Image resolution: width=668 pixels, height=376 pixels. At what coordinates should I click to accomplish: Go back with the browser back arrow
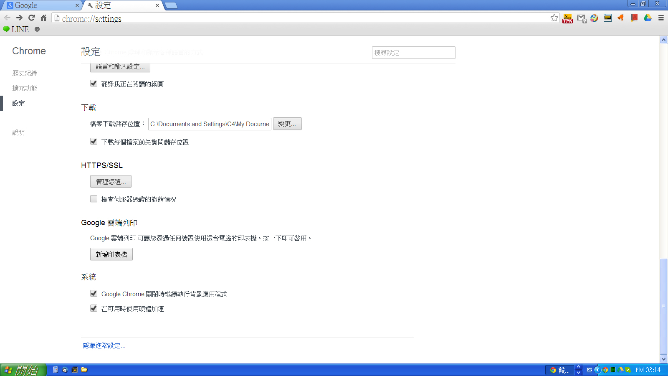7,18
